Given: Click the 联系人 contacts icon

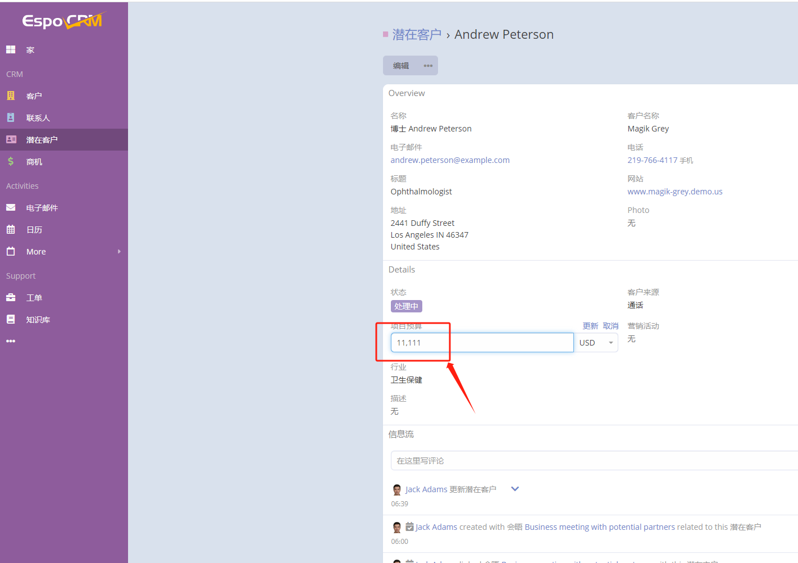Looking at the screenshot, I should coord(11,117).
